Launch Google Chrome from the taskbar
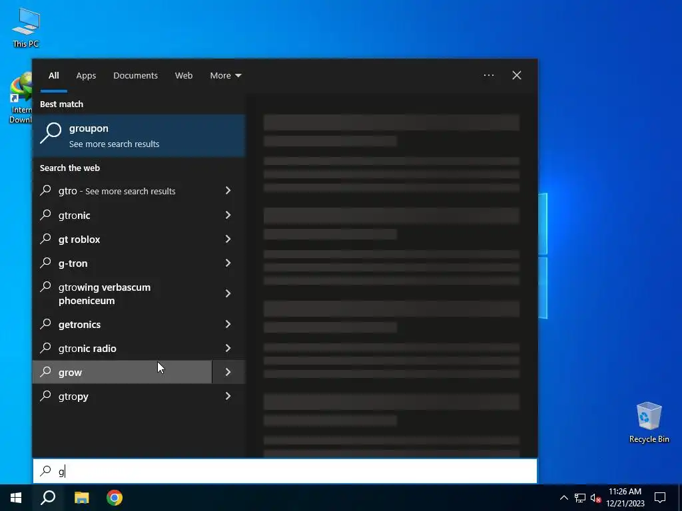Screen dimensions: 682x511 115,498
